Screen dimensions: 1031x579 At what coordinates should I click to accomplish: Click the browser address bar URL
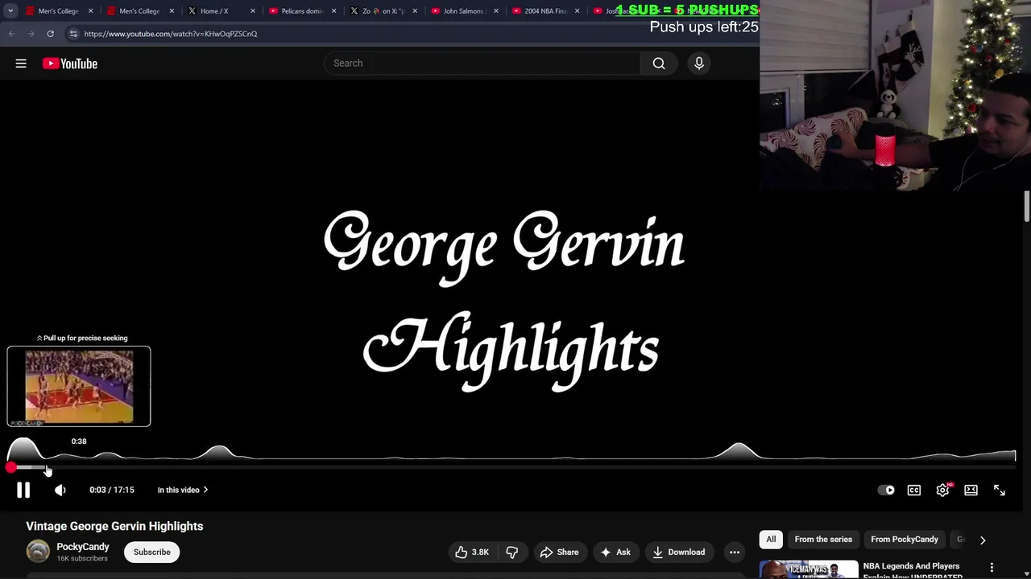[171, 34]
